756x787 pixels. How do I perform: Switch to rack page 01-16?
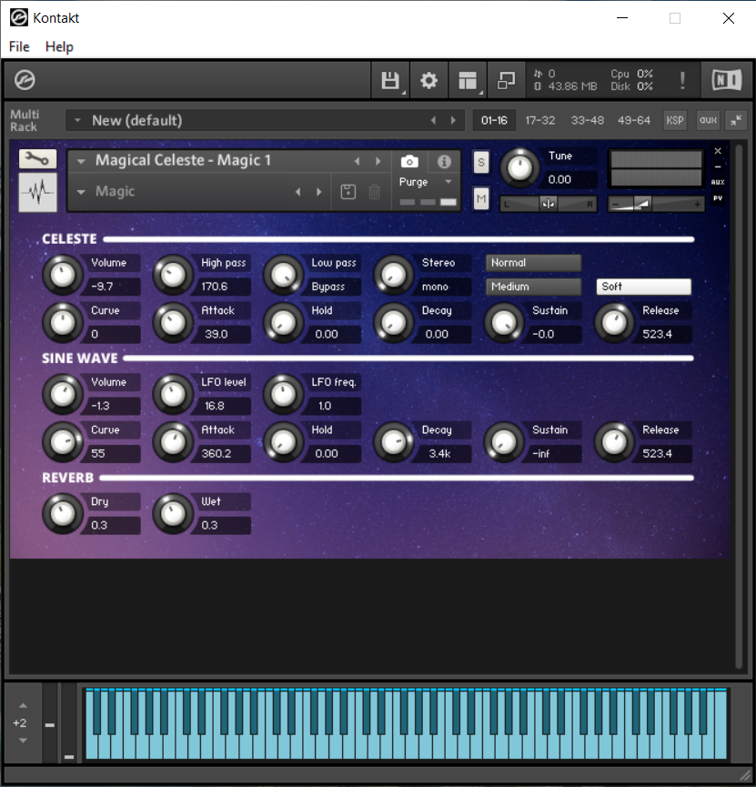(494, 120)
